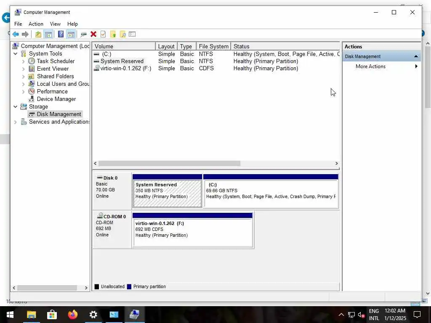Sort by the Layout column header
Screen dimensions: 431x323
click(166, 46)
